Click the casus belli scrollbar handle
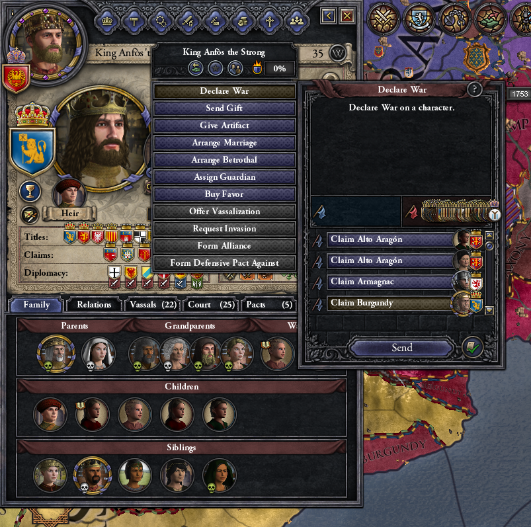 pyautogui.click(x=489, y=245)
